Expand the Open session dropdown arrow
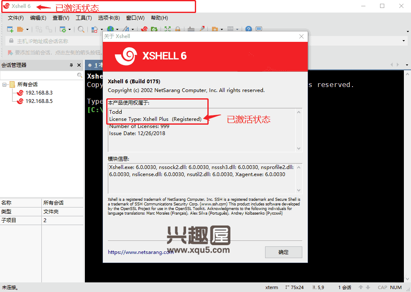This screenshot has height=292, width=411. [27, 29]
